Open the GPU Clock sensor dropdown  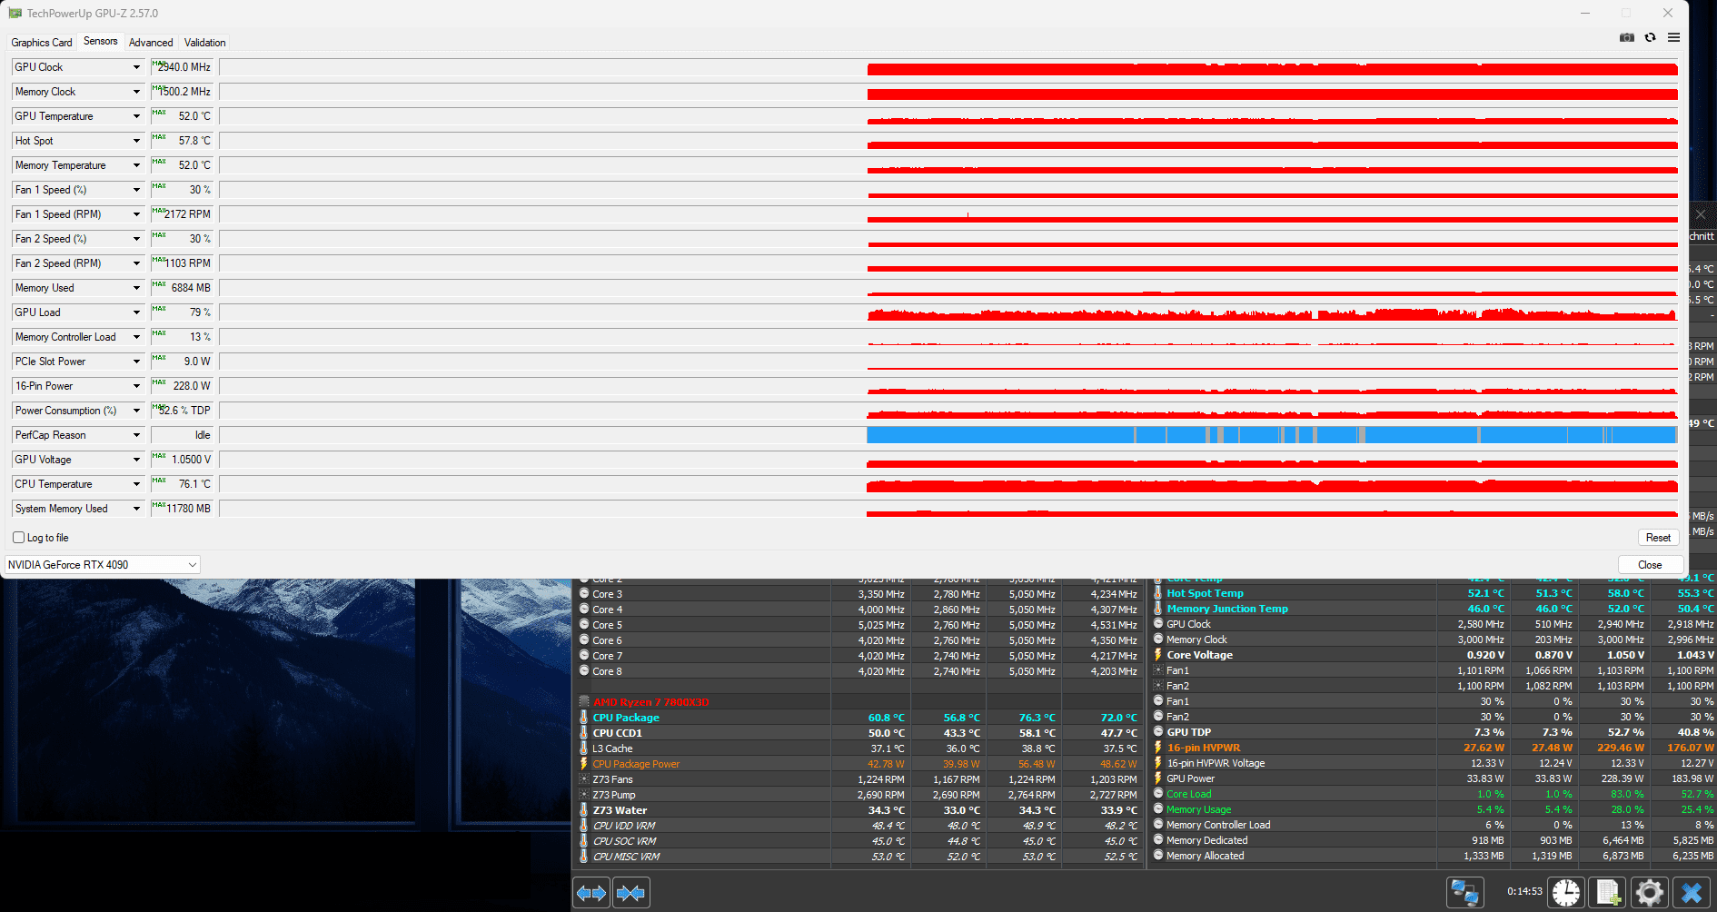[136, 67]
